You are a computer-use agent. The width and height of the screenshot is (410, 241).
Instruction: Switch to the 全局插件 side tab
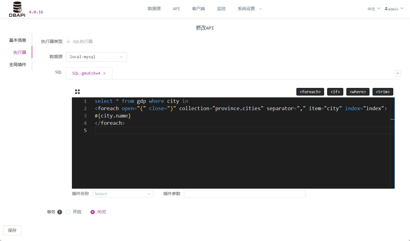tap(18, 65)
